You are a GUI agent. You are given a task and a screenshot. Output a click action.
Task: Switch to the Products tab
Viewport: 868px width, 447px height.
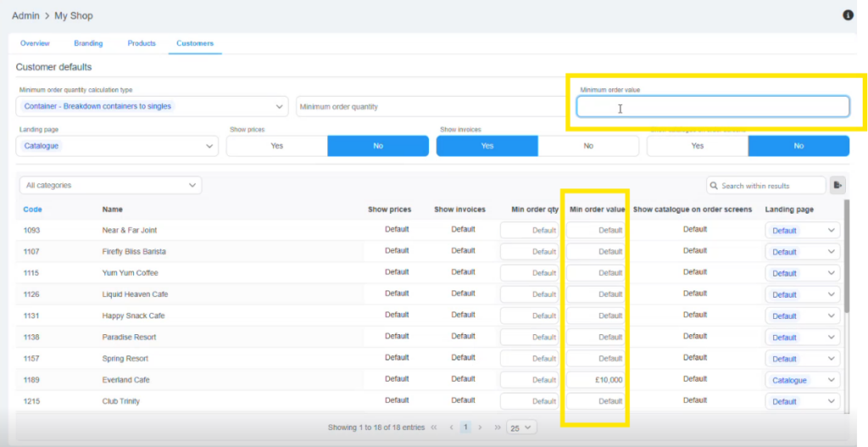142,43
